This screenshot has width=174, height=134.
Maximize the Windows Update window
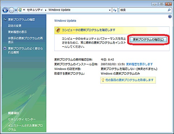(x=162, y=4)
